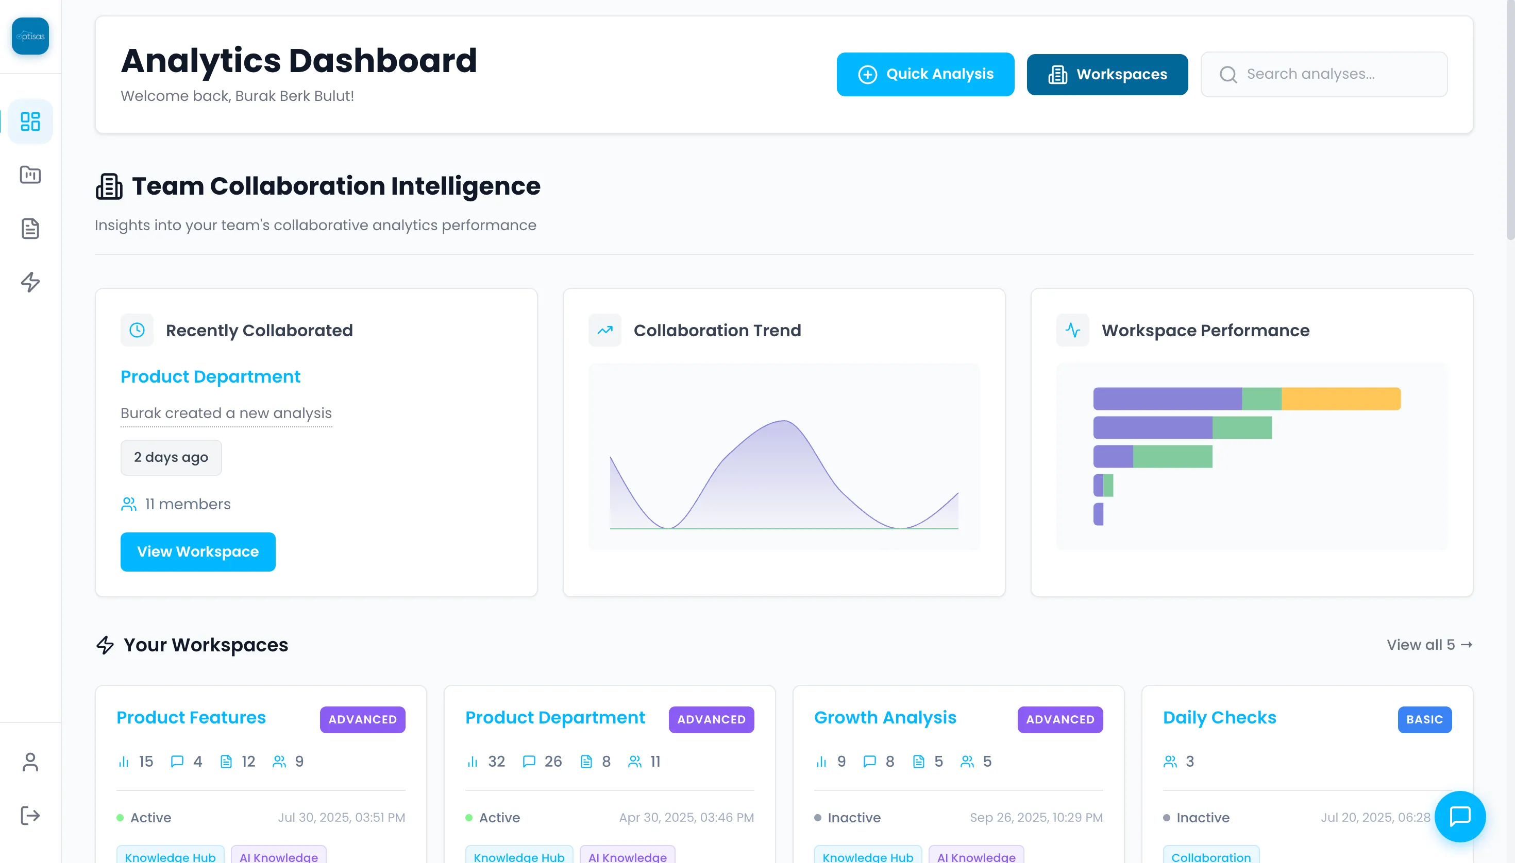Viewport: 1515px width, 863px height.
Task: Open the dashboard grid sidebar icon
Action: tap(30, 122)
